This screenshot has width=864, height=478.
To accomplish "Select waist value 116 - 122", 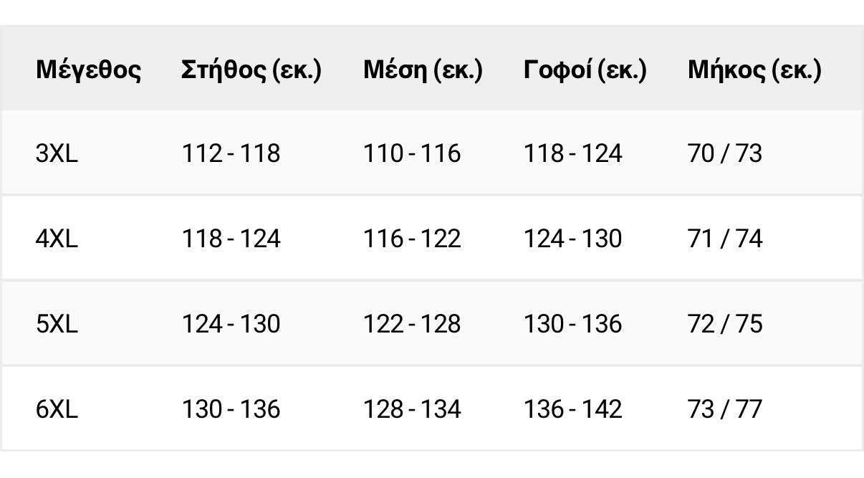I will click(412, 239).
